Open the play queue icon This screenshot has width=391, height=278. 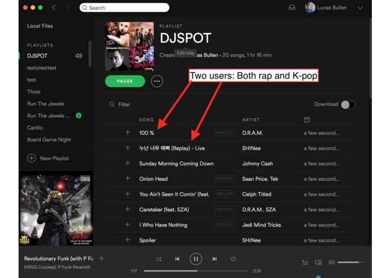(305, 262)
